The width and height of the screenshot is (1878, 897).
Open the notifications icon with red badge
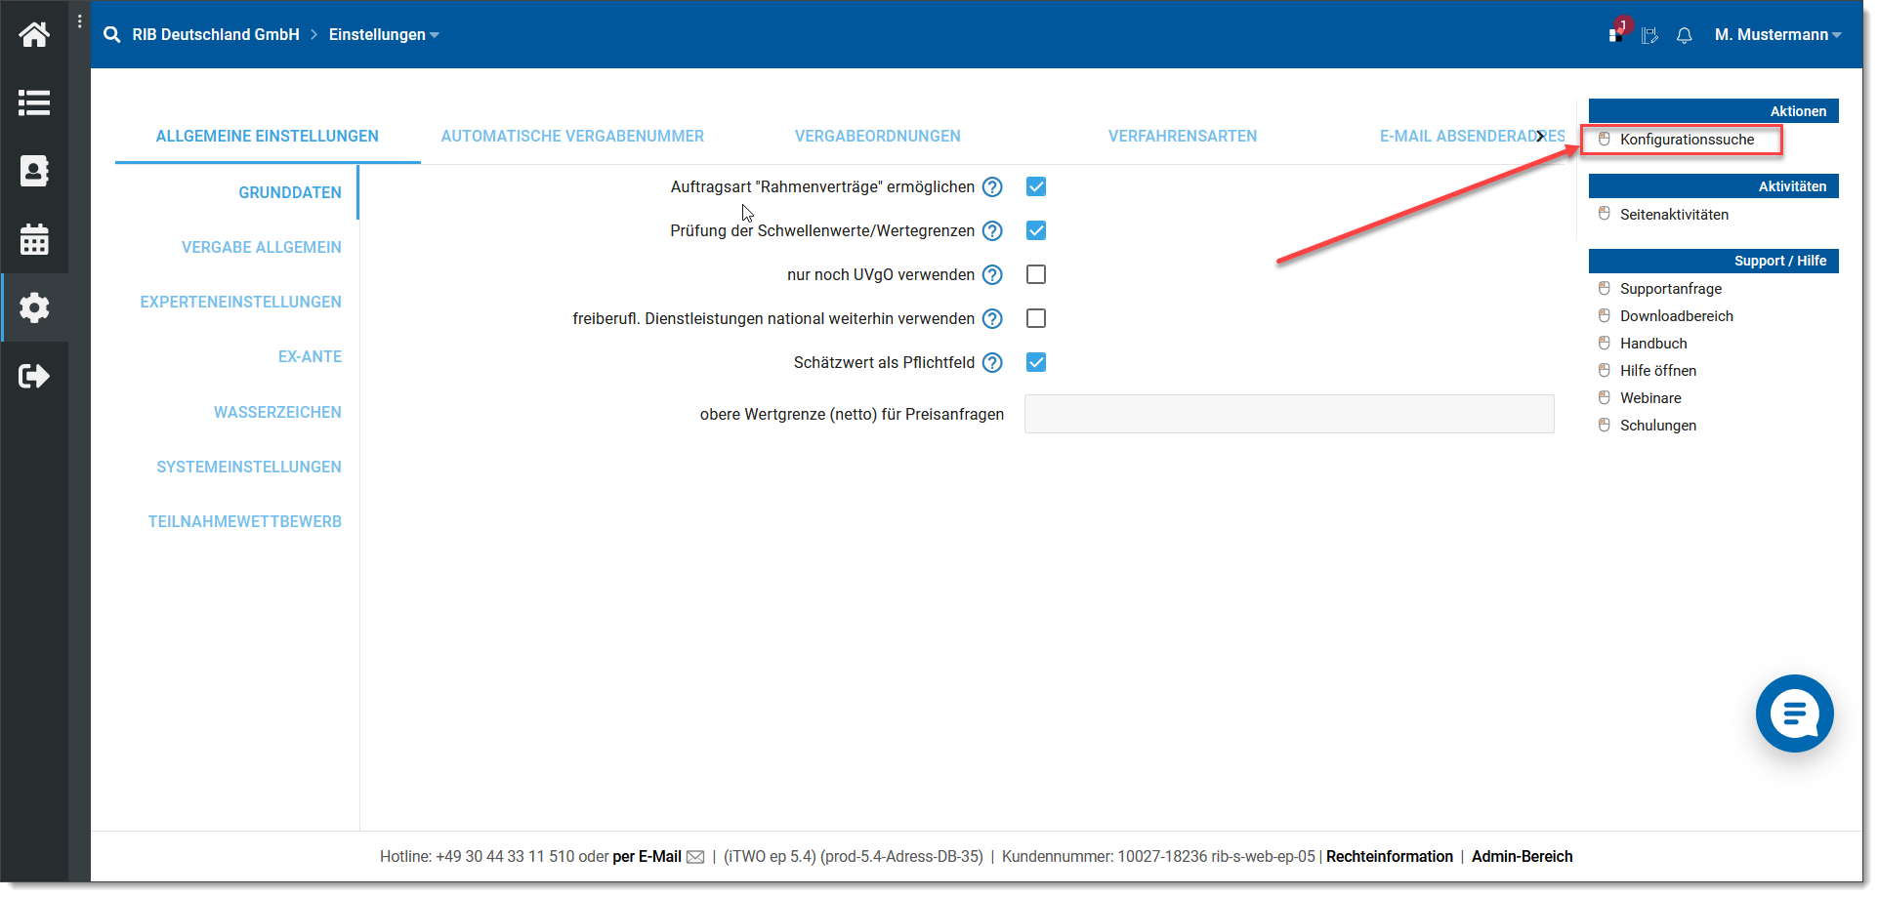(1617, 30)
